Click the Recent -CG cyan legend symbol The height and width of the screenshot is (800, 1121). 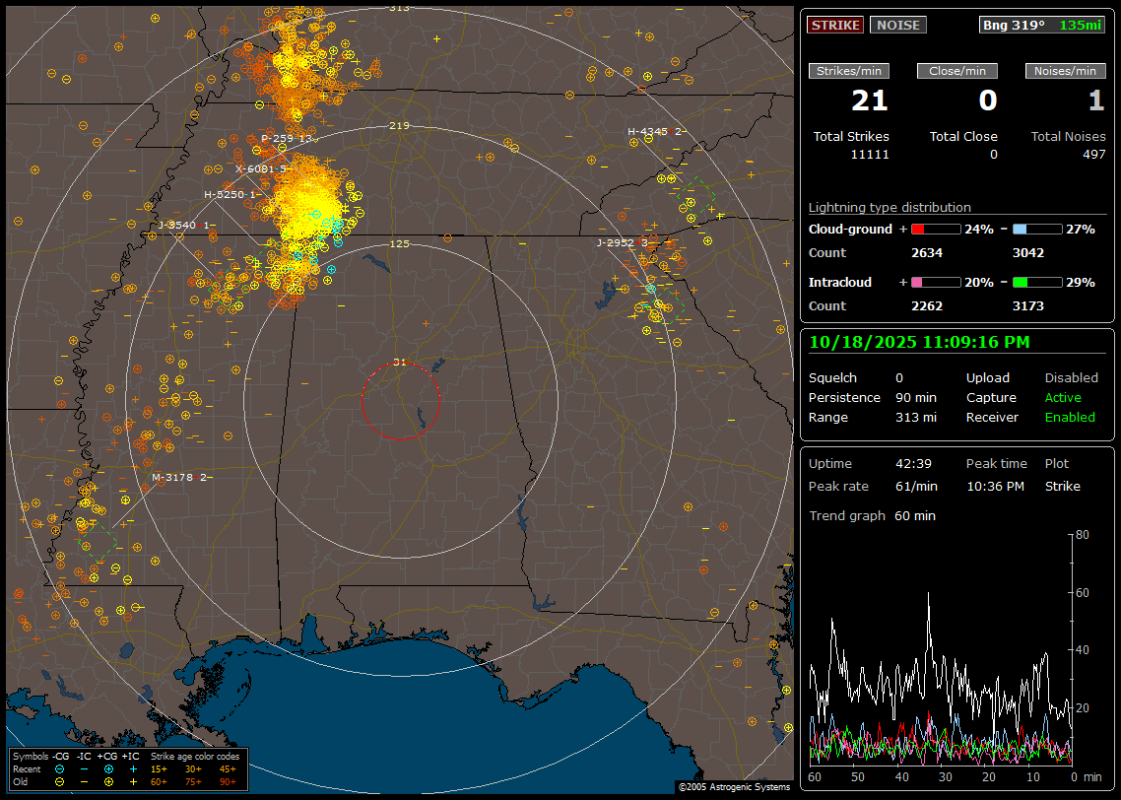click(x=60, y=768)
